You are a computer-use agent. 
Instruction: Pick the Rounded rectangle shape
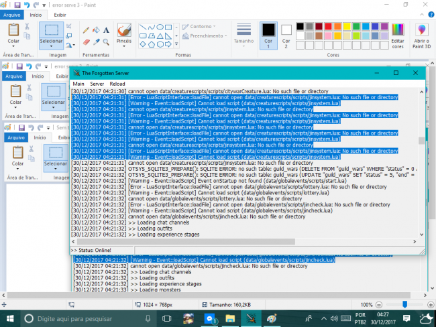tap(143, 36)
